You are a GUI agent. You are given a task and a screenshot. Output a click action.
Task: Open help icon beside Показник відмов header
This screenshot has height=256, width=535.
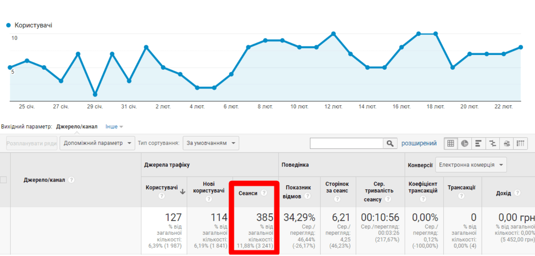(307, 196)
